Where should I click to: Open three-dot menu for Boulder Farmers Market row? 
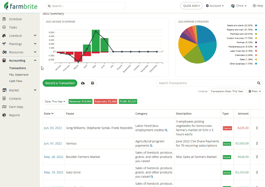(x=257, y=157)
